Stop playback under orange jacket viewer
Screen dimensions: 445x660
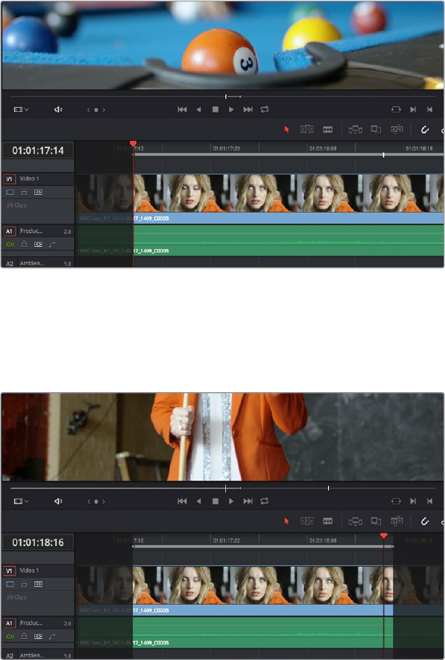215,501
